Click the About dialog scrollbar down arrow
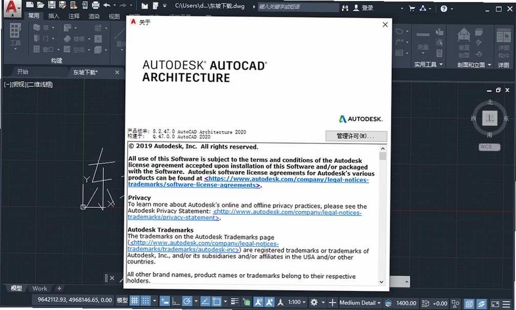 (382, 282)
